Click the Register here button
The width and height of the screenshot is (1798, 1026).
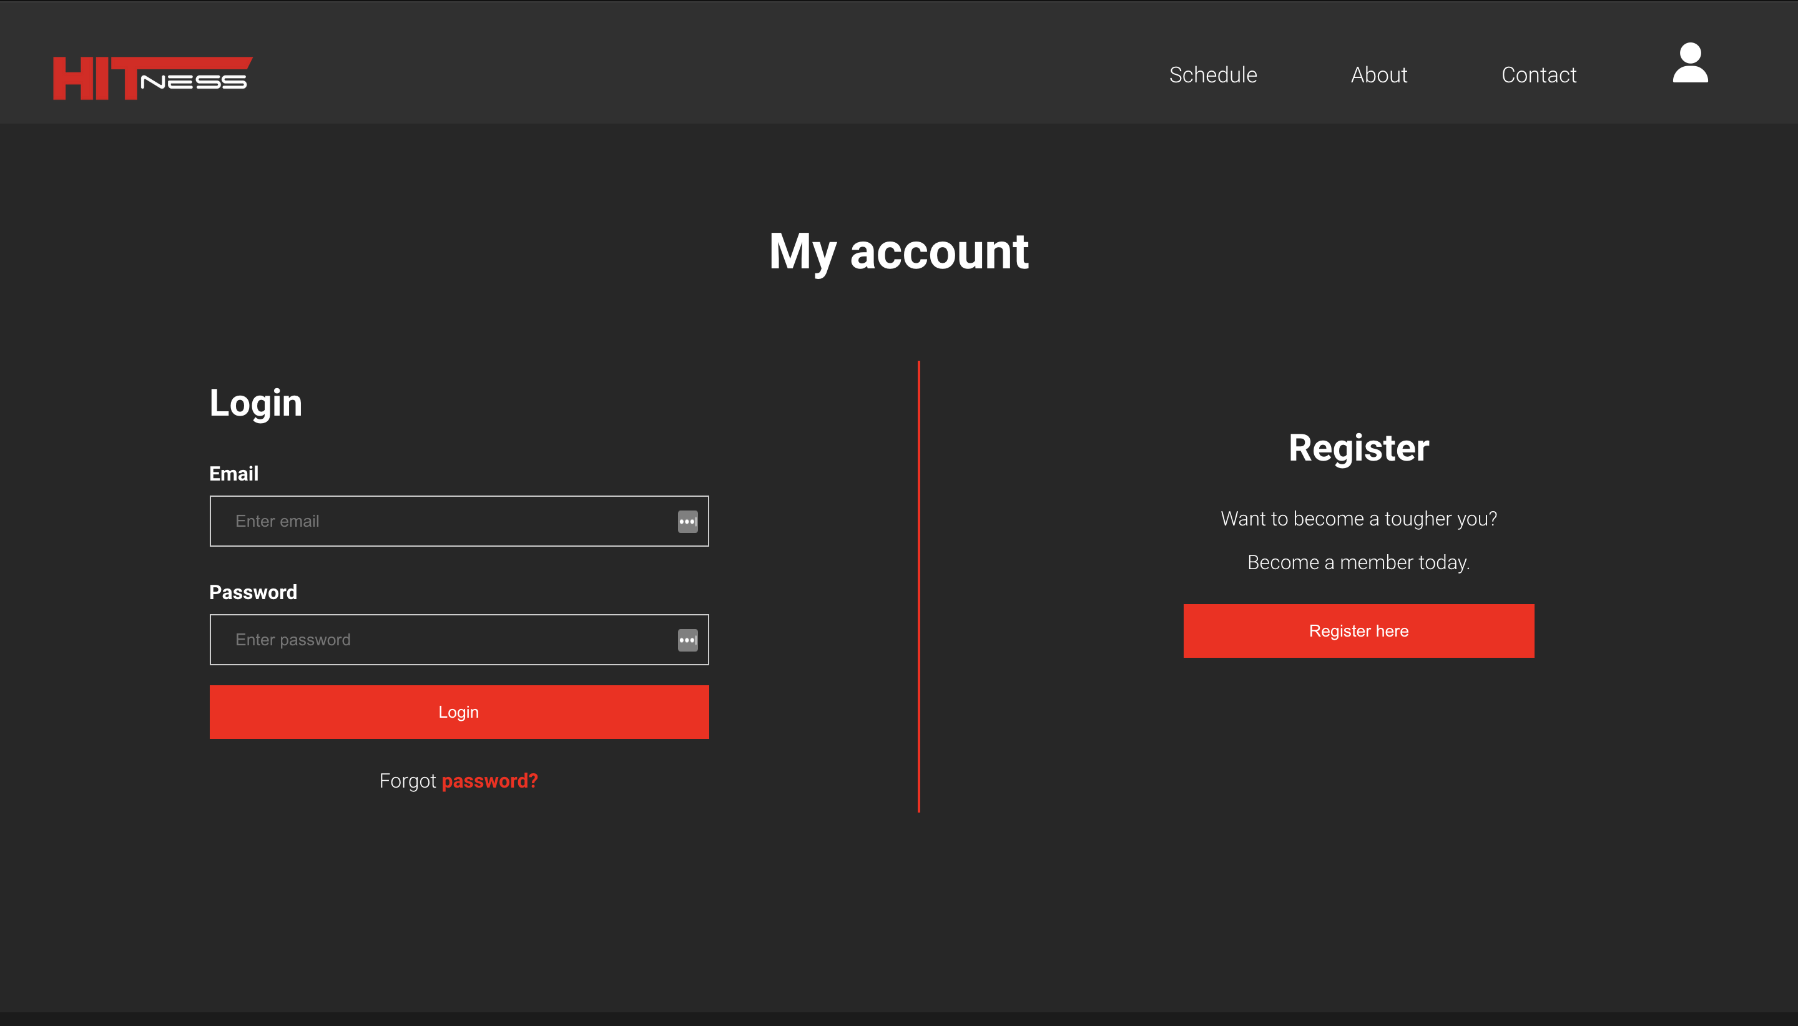1358,631
